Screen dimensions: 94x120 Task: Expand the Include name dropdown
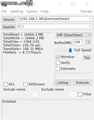tap(36, 94)
